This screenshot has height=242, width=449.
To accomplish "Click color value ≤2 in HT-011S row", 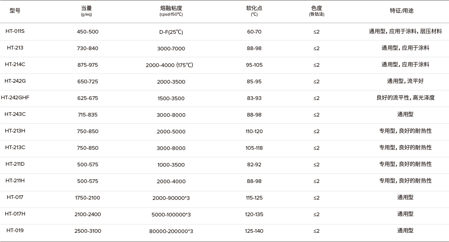I will tap(316, 32).
